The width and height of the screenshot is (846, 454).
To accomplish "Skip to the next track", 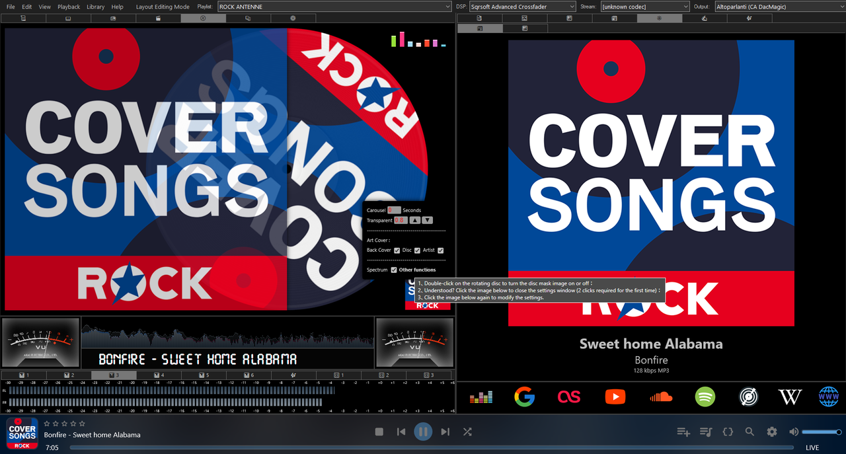I will pyautogui.click(x=445, y=432).
